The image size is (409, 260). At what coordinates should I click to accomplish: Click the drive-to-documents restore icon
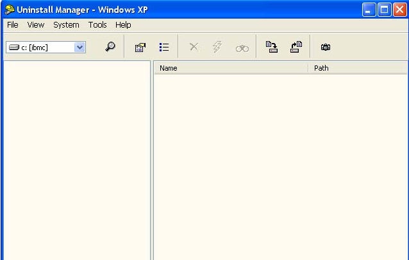click(x=296, y=47)
